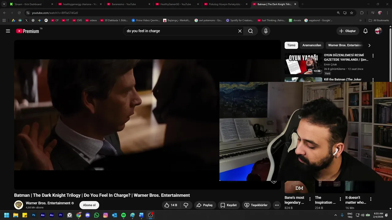Open Warner Bros. Entertainment channel name link
The width and height of the screenshot is (392, 220).
(x=48, y=203)
